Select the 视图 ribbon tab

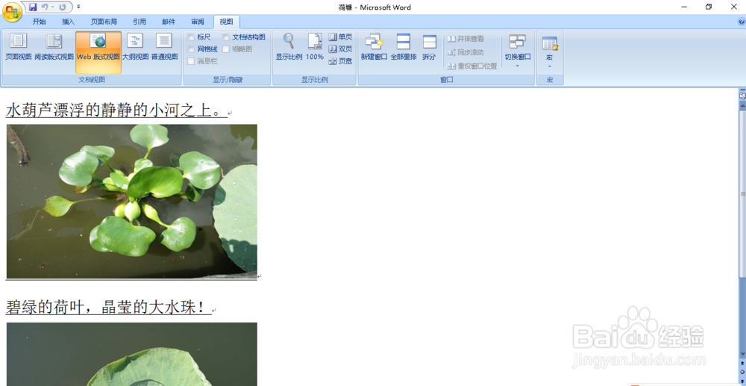click(227, 22)
